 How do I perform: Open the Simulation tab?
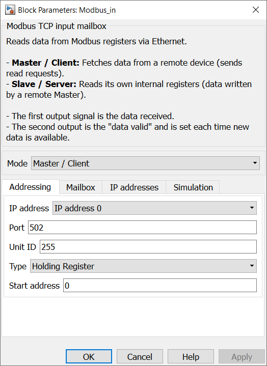[193, 187]
